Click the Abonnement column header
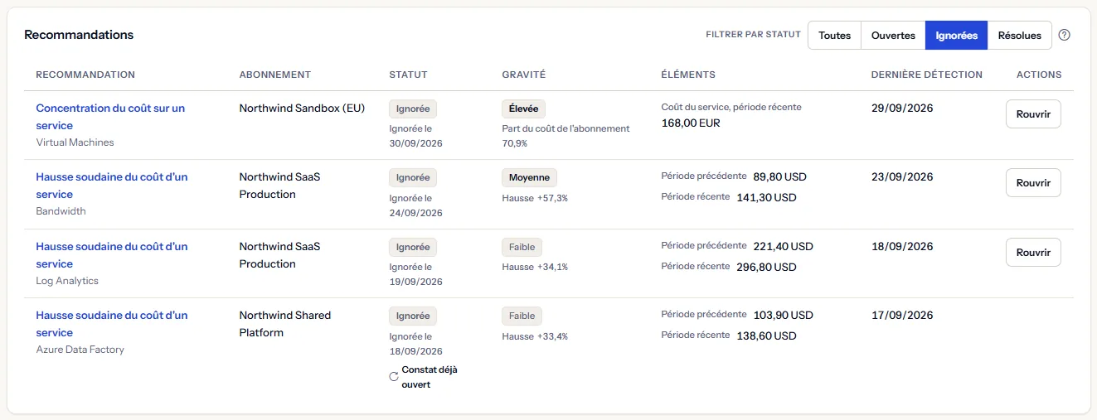Image resolution: width=1097 pixels, height=420 pixels. 274,75
